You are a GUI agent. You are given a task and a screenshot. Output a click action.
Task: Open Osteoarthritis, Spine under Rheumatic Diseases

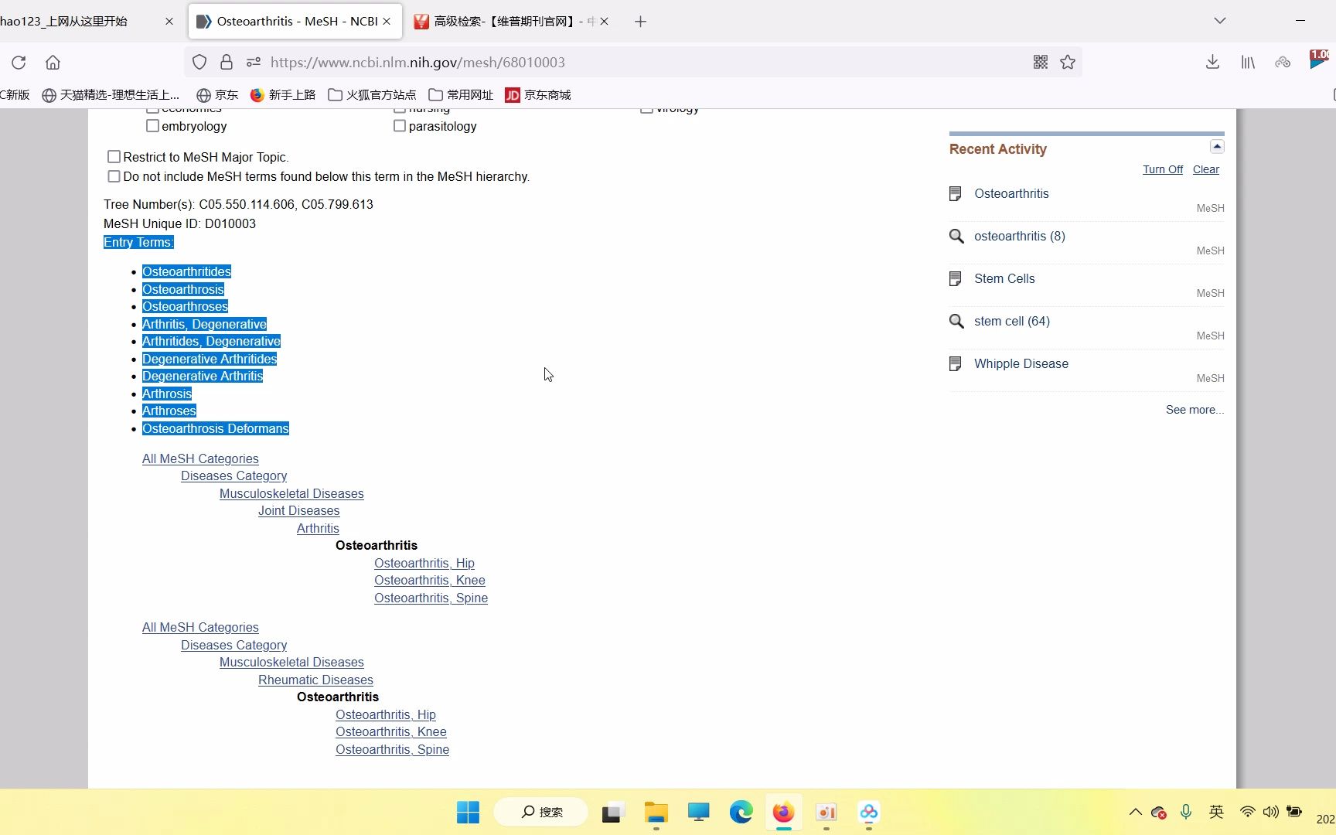[392, 750]
